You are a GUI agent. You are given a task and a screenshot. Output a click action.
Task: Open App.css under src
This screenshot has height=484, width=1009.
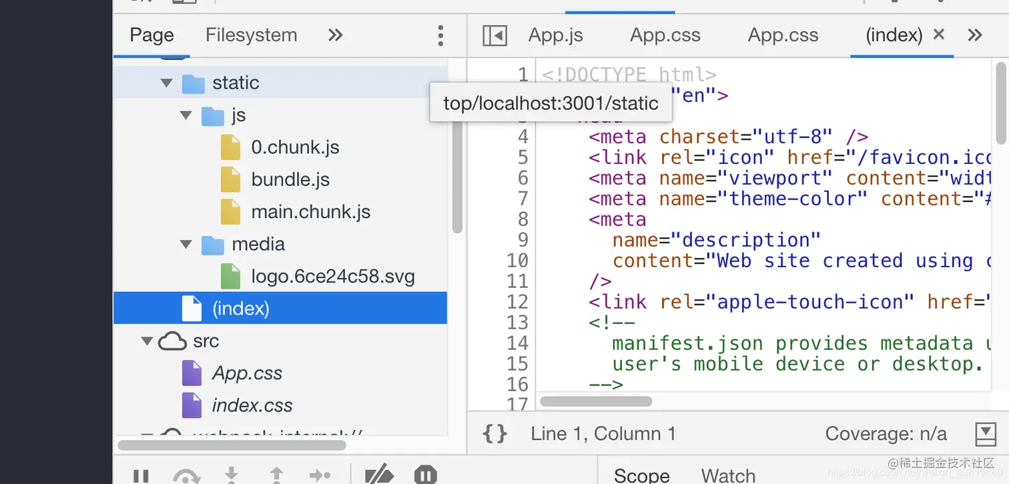(x=247, y=373)
